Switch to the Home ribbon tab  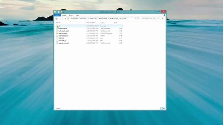64,15
